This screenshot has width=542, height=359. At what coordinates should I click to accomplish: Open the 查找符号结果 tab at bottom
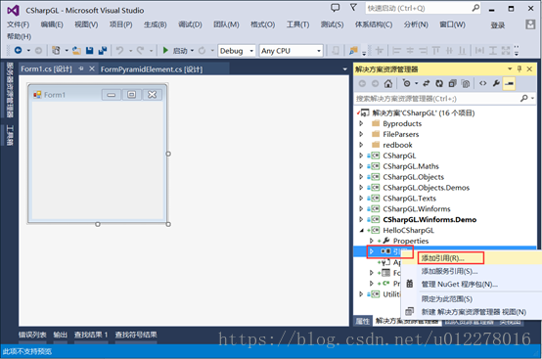[136, 335]
